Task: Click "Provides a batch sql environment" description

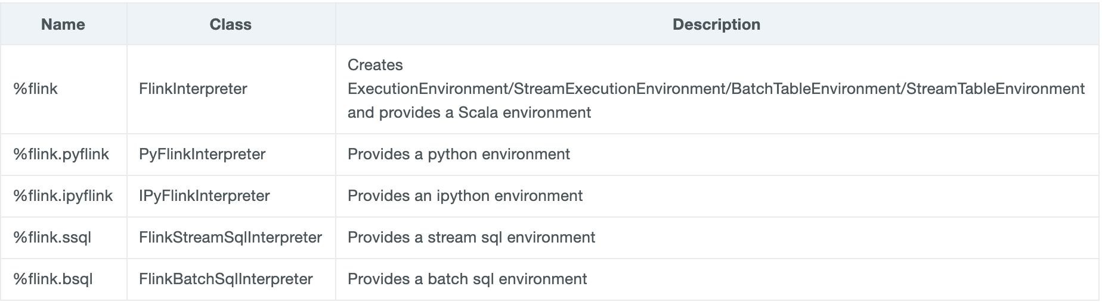Action: [x=467, y=279]
